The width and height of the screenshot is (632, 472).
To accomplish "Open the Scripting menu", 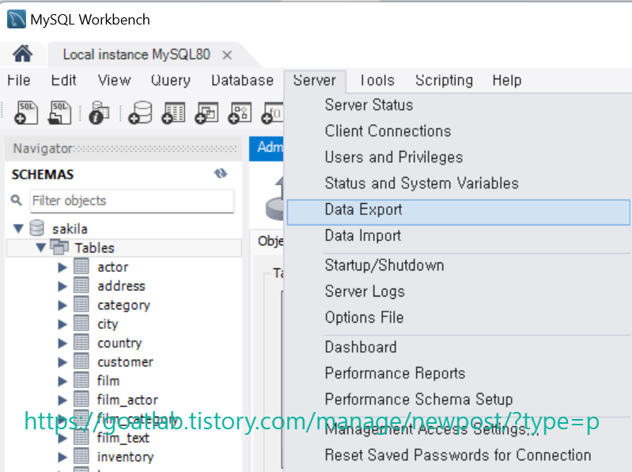I will [x=445, y=80].
